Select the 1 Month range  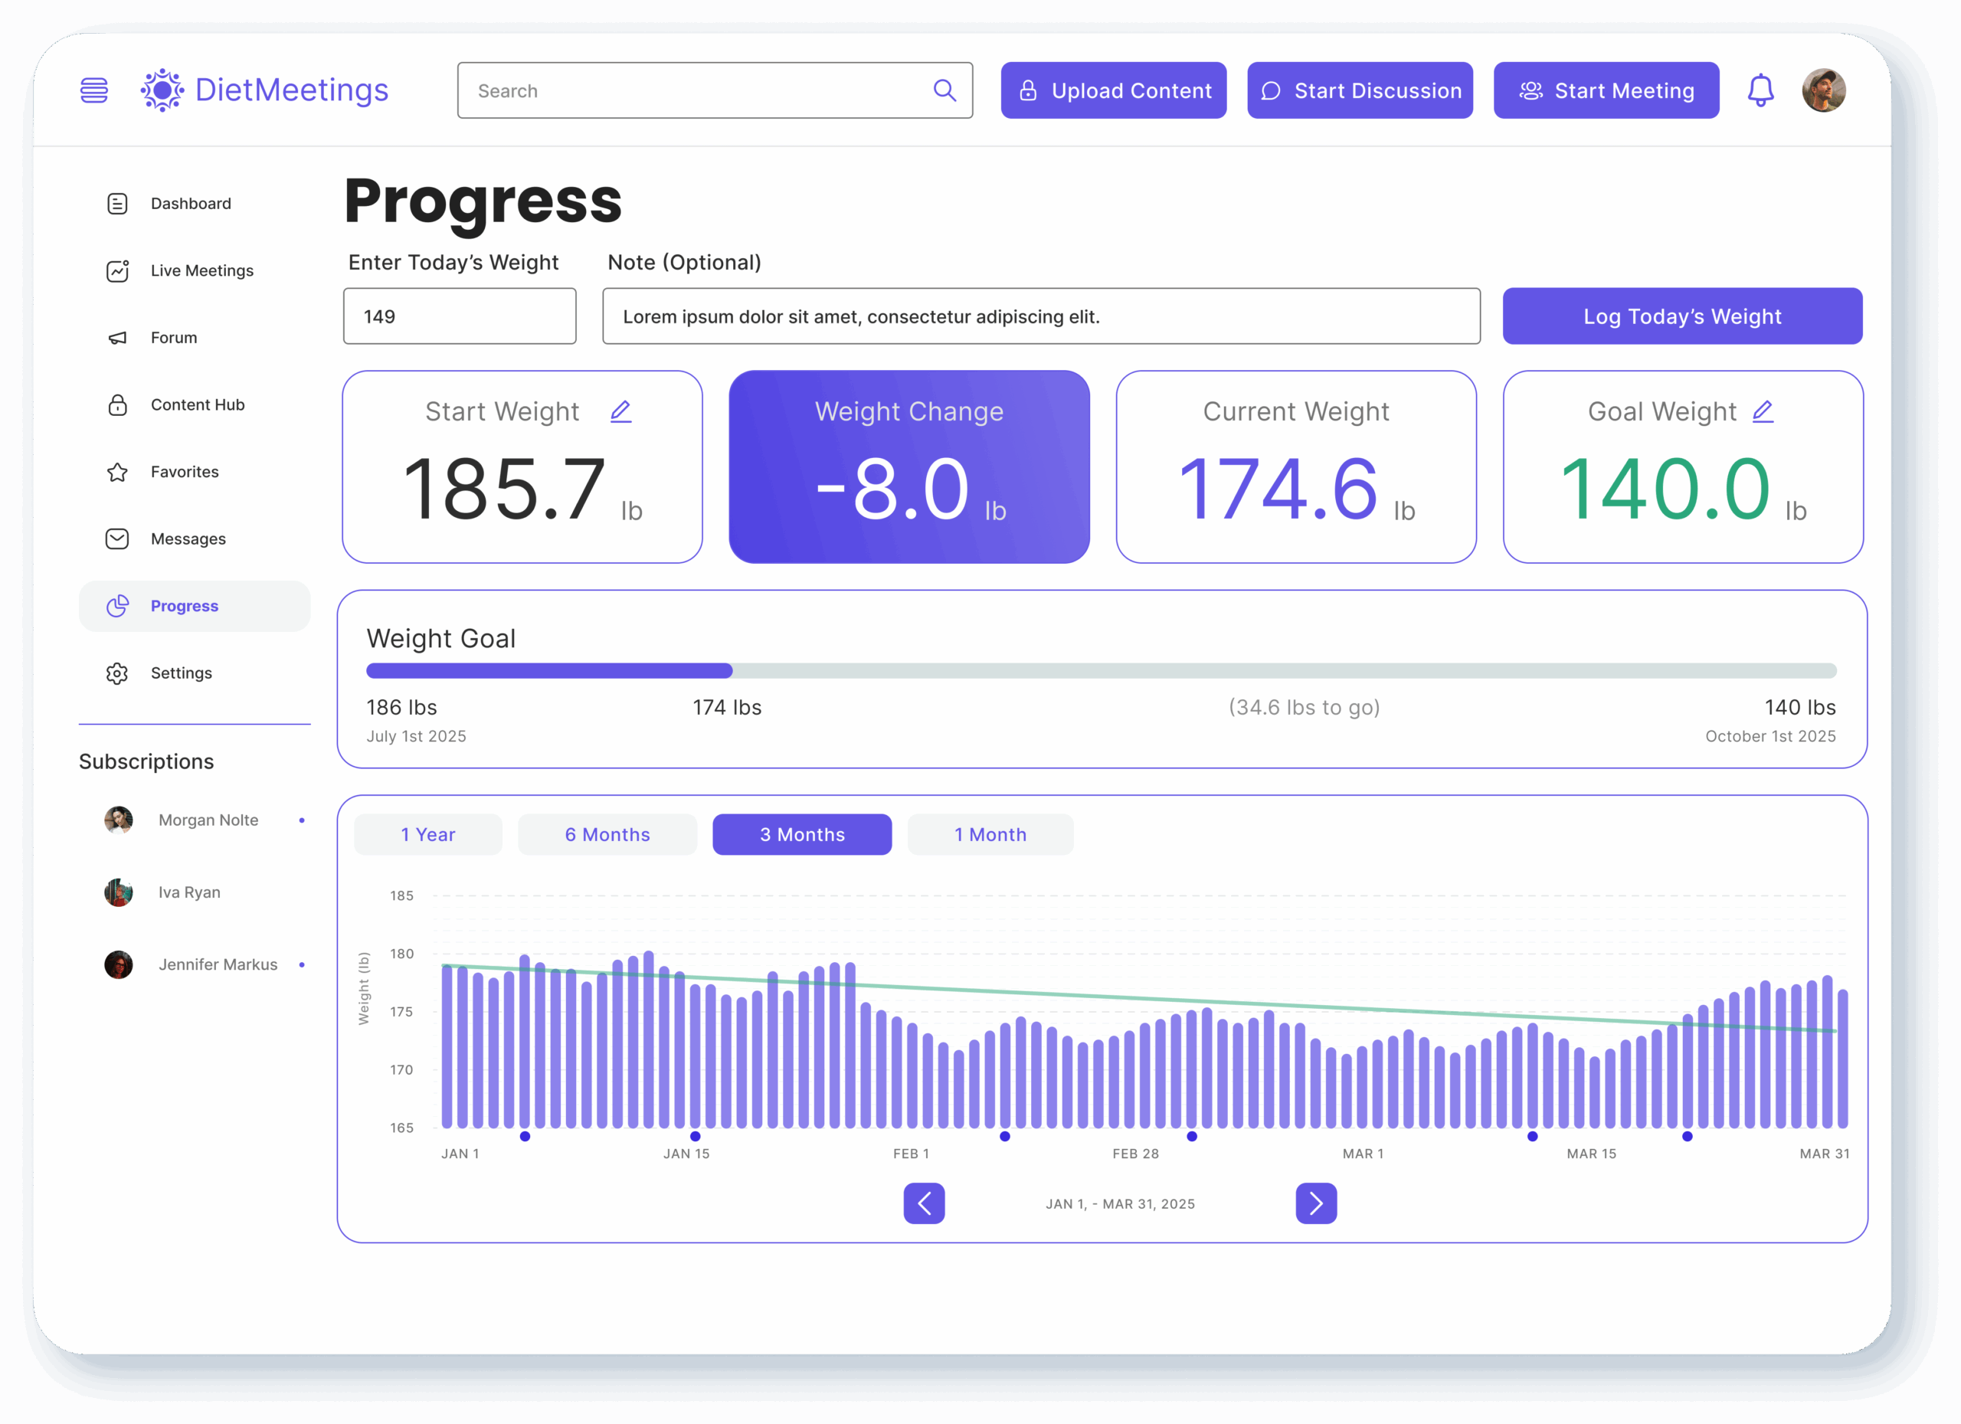(990, 834)
